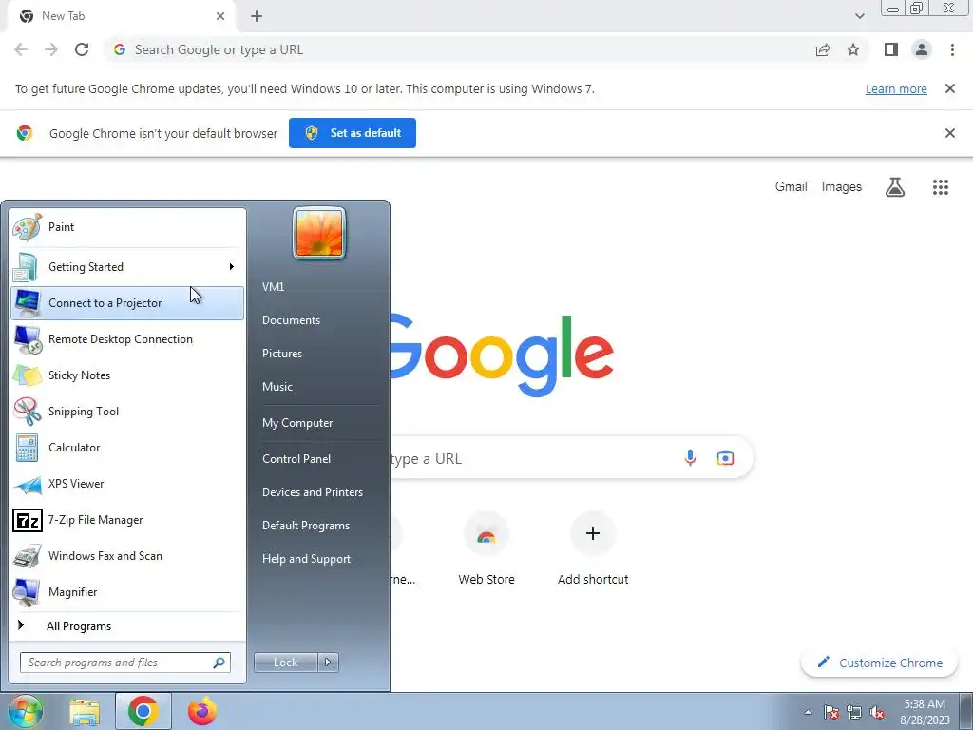The width and height of the screenshot is (973, 730).
Task: Open the tab search dropdown chevron
Action: [859, 16]
